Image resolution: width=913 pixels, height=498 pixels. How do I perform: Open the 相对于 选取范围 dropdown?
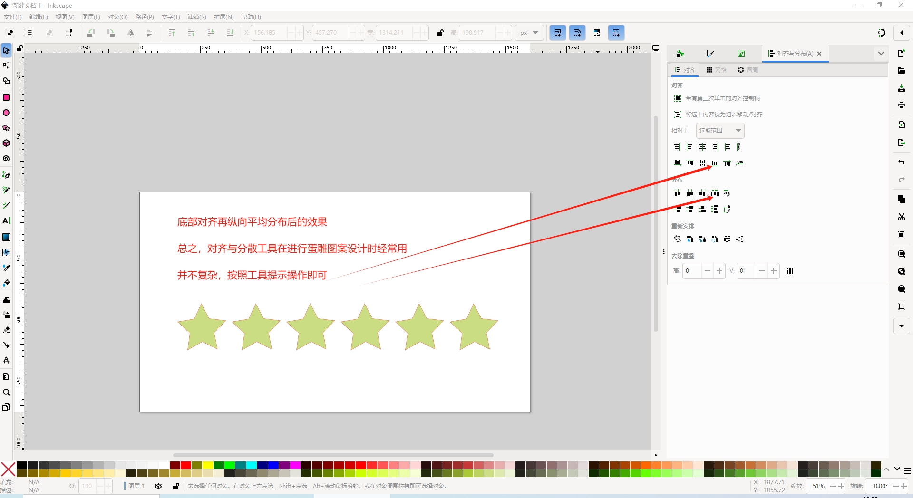(720, 131)
